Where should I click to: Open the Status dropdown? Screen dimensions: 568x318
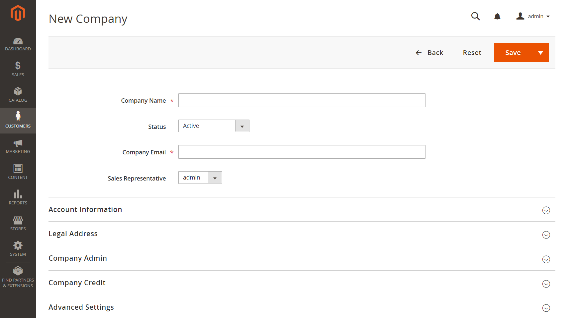pos(242,126)
